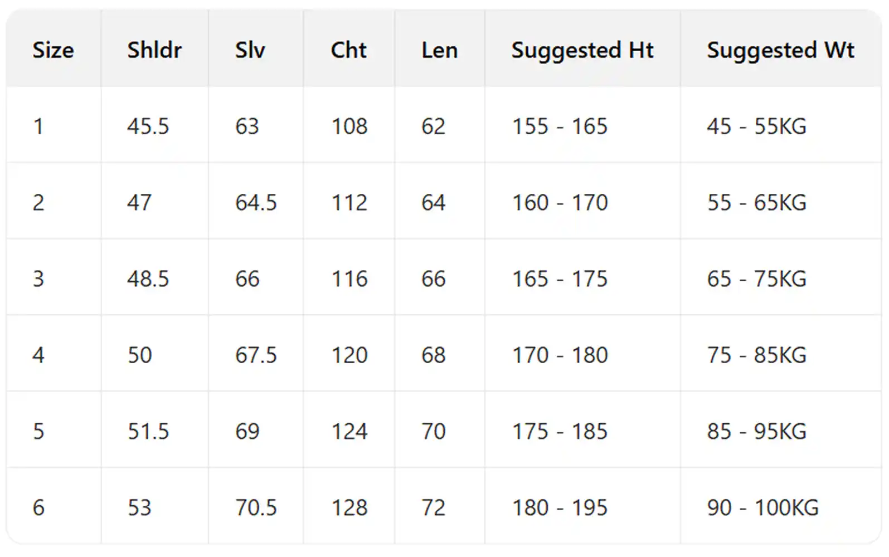Select shoulder value 51.5 cell
Screen dimensions: 889x557
[x=148, y=432]
